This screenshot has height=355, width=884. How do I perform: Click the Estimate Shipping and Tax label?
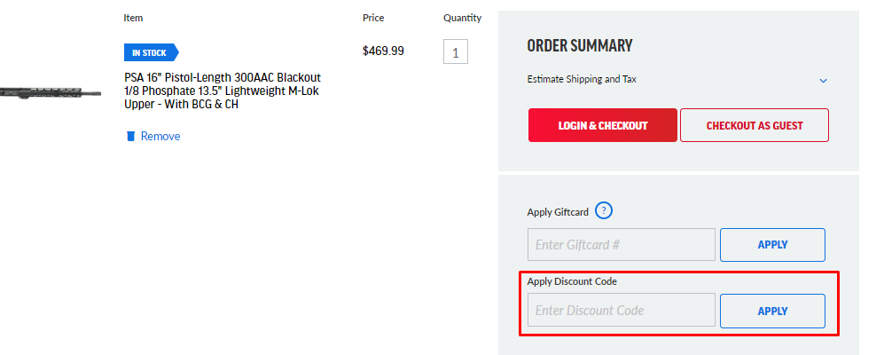click(582, 79)
